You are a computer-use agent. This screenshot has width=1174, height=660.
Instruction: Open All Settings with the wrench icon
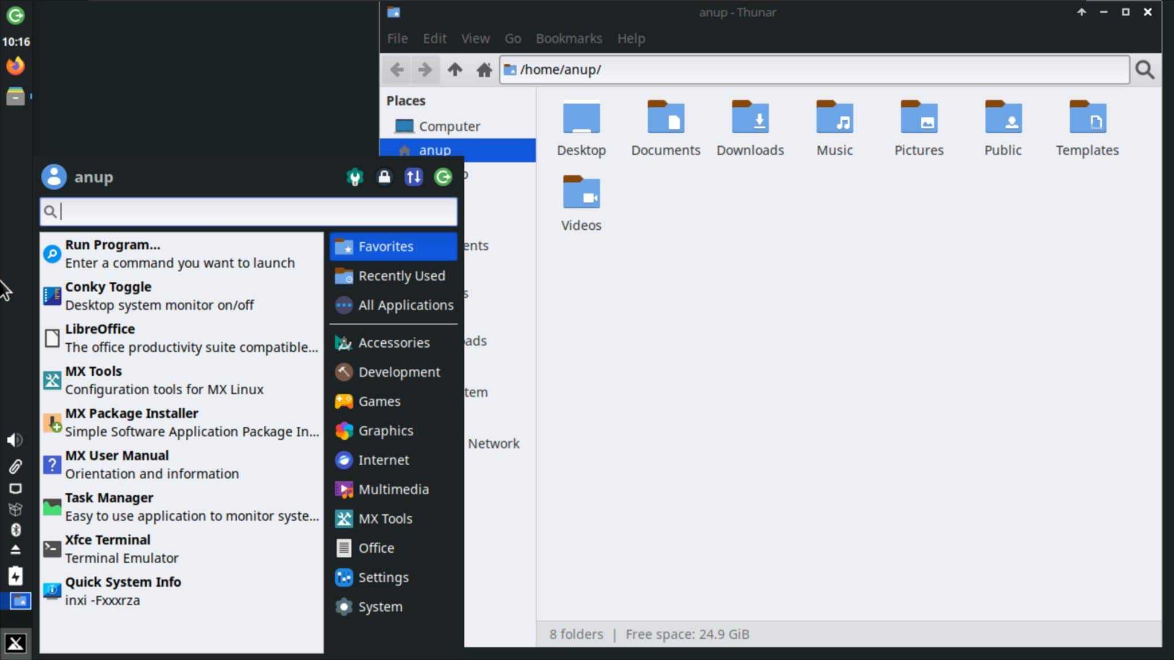[354, 177]
